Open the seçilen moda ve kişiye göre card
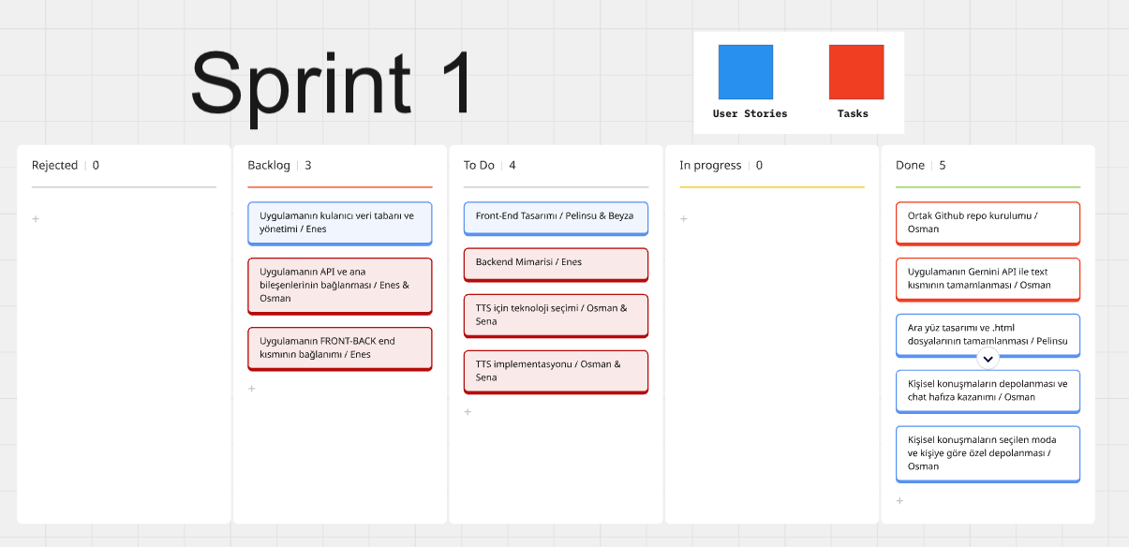The height and width of the screenshot is (547, 1129). 988,454
